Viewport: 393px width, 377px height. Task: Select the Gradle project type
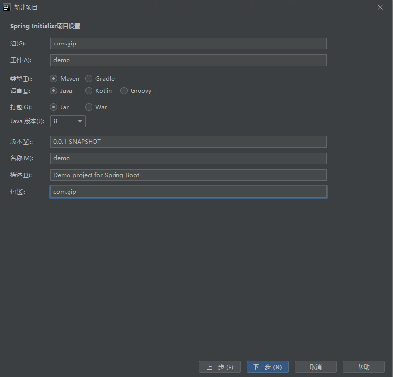pyautogui.click(x=89, y=78)
